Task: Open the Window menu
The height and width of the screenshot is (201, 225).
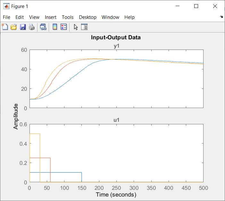Action: [x=110, y=17]
